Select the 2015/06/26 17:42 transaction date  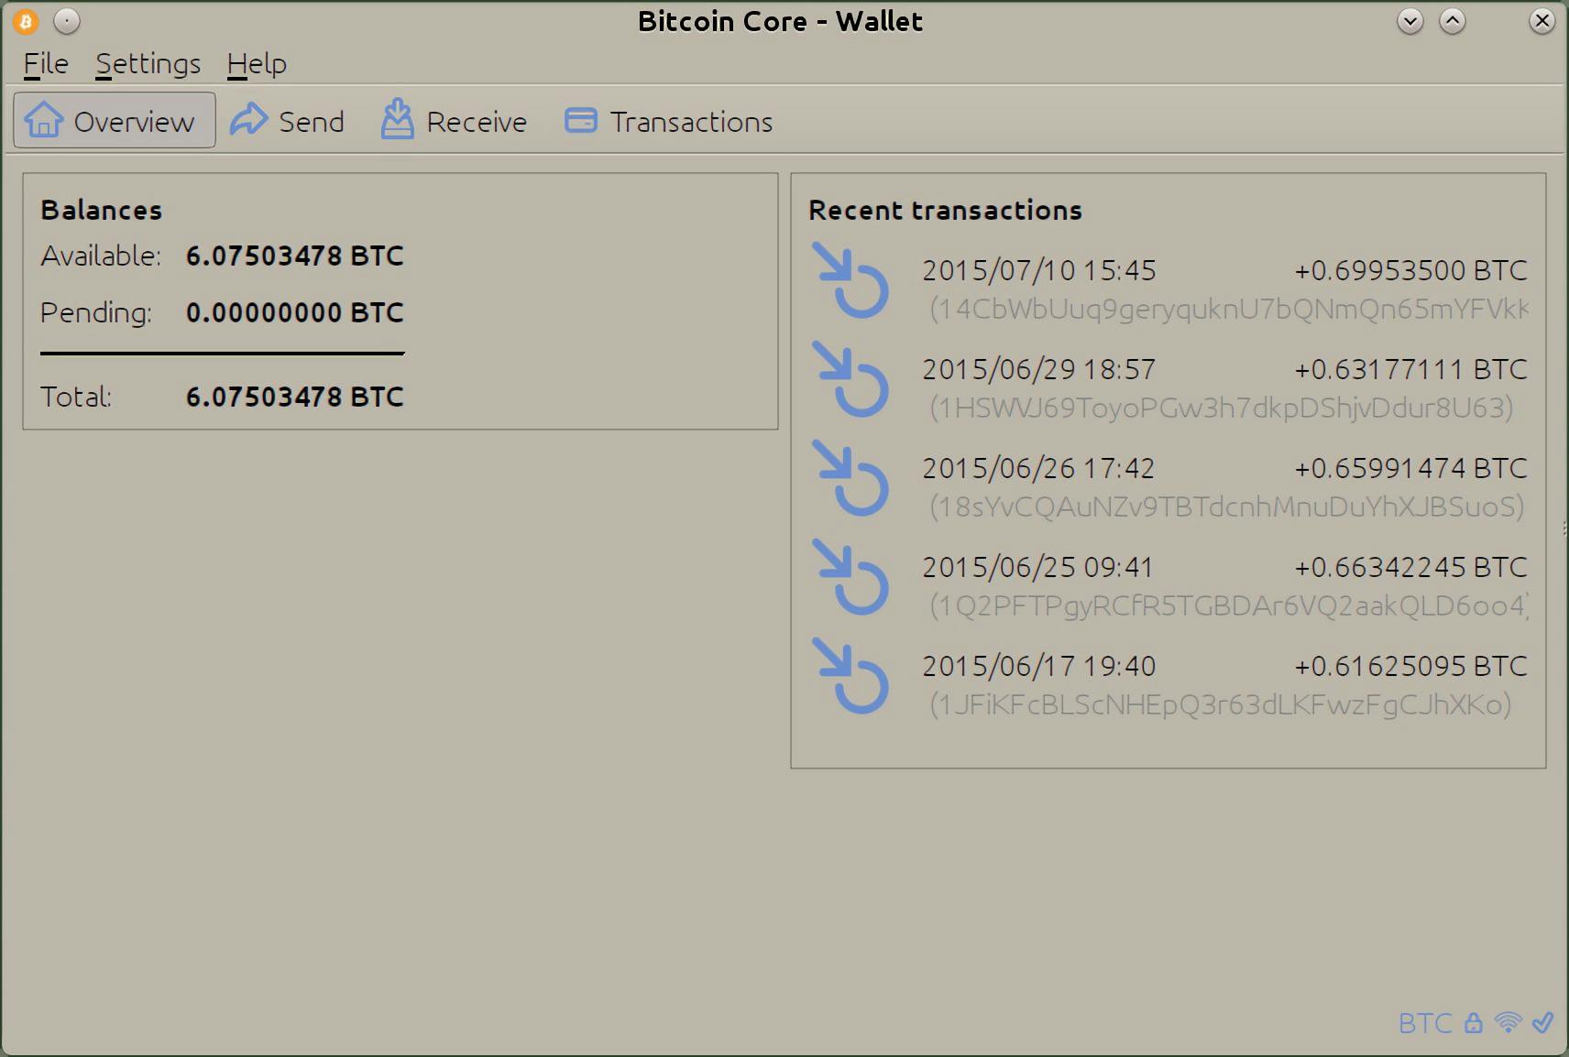coord(1038,468)
